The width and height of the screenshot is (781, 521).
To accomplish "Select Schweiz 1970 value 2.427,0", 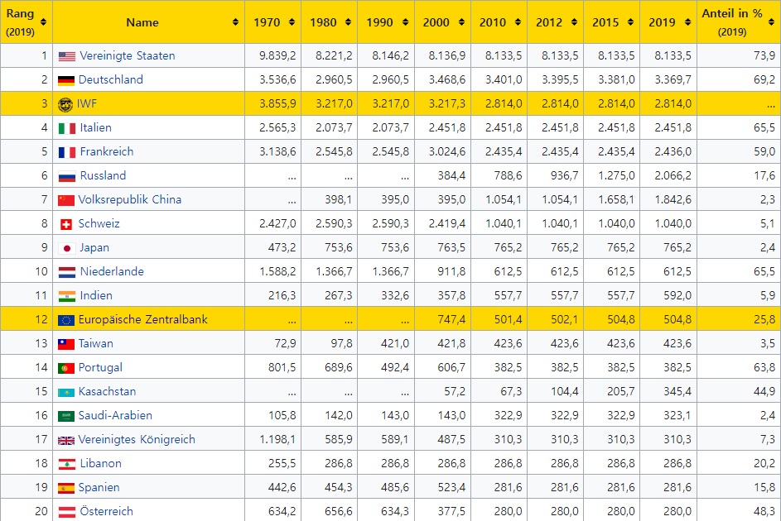I will pyautogui.click(x=277, y=223).
